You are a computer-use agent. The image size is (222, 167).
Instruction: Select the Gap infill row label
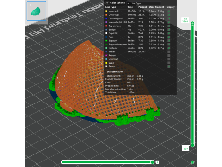click(113, 33)
